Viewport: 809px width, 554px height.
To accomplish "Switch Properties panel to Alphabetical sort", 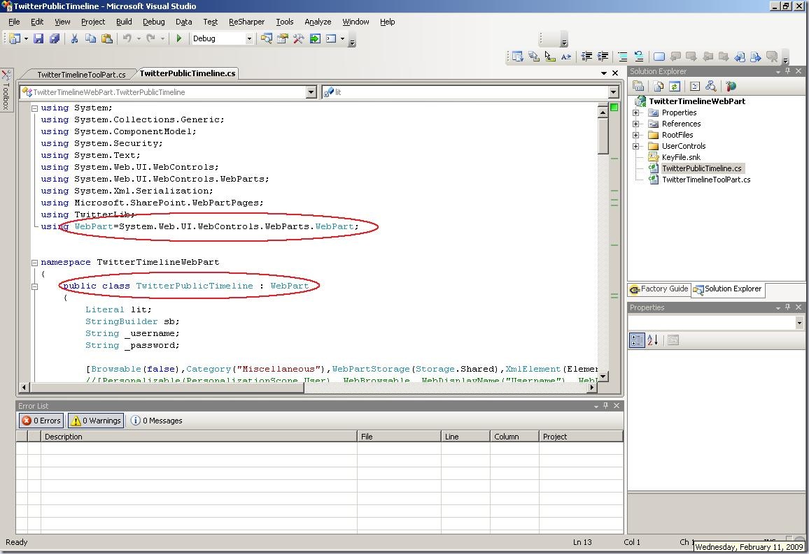I will [653, 340].
